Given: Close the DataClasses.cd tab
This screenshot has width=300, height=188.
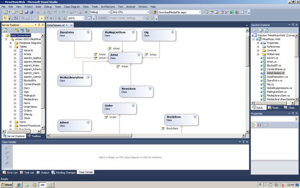Looking at the screenshot, I should pyautogui.click(x=71, y=25).
